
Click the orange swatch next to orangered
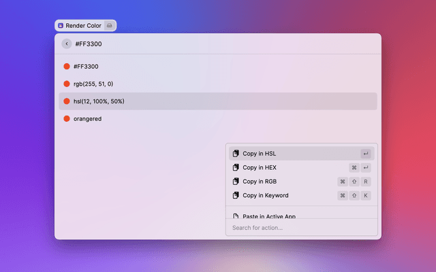[67, 118]
